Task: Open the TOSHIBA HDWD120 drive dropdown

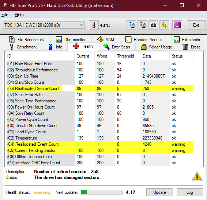Action: tap(44, 25)
